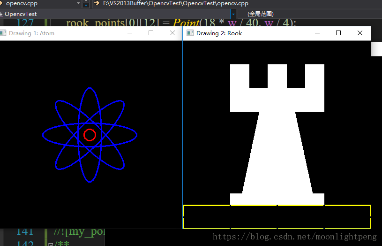Collapse code block at line 142
The height and width of the screenshot is (246, 382).
(x=51, y=244)
